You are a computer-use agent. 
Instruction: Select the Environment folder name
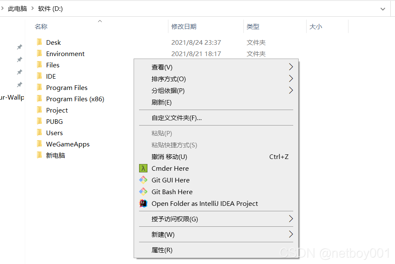click(x=65, y=54)
